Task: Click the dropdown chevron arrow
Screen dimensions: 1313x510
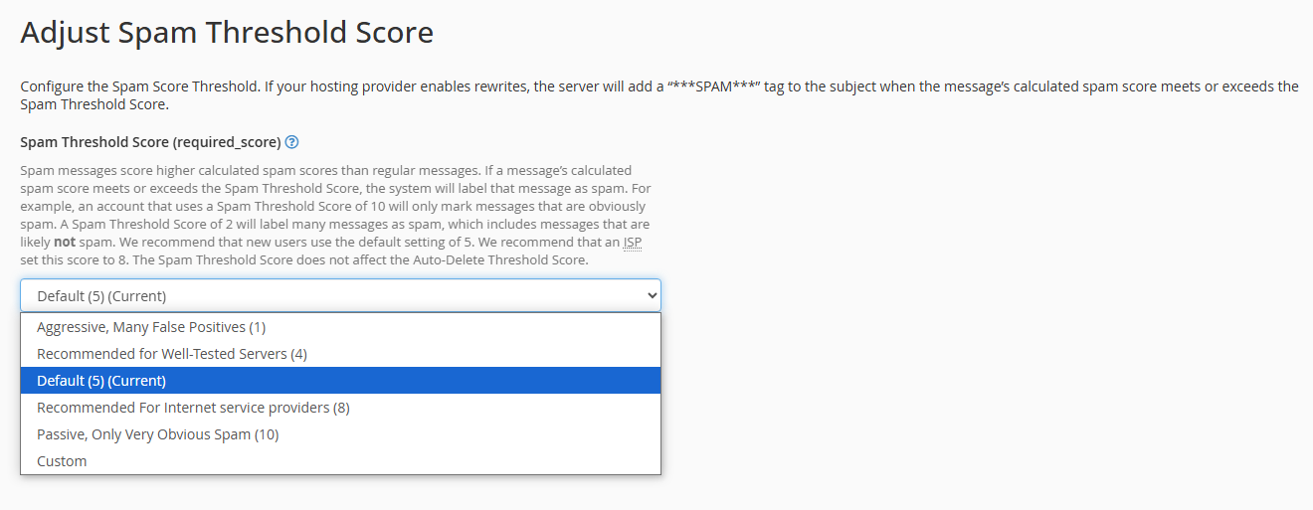Action: coord(652,295)
